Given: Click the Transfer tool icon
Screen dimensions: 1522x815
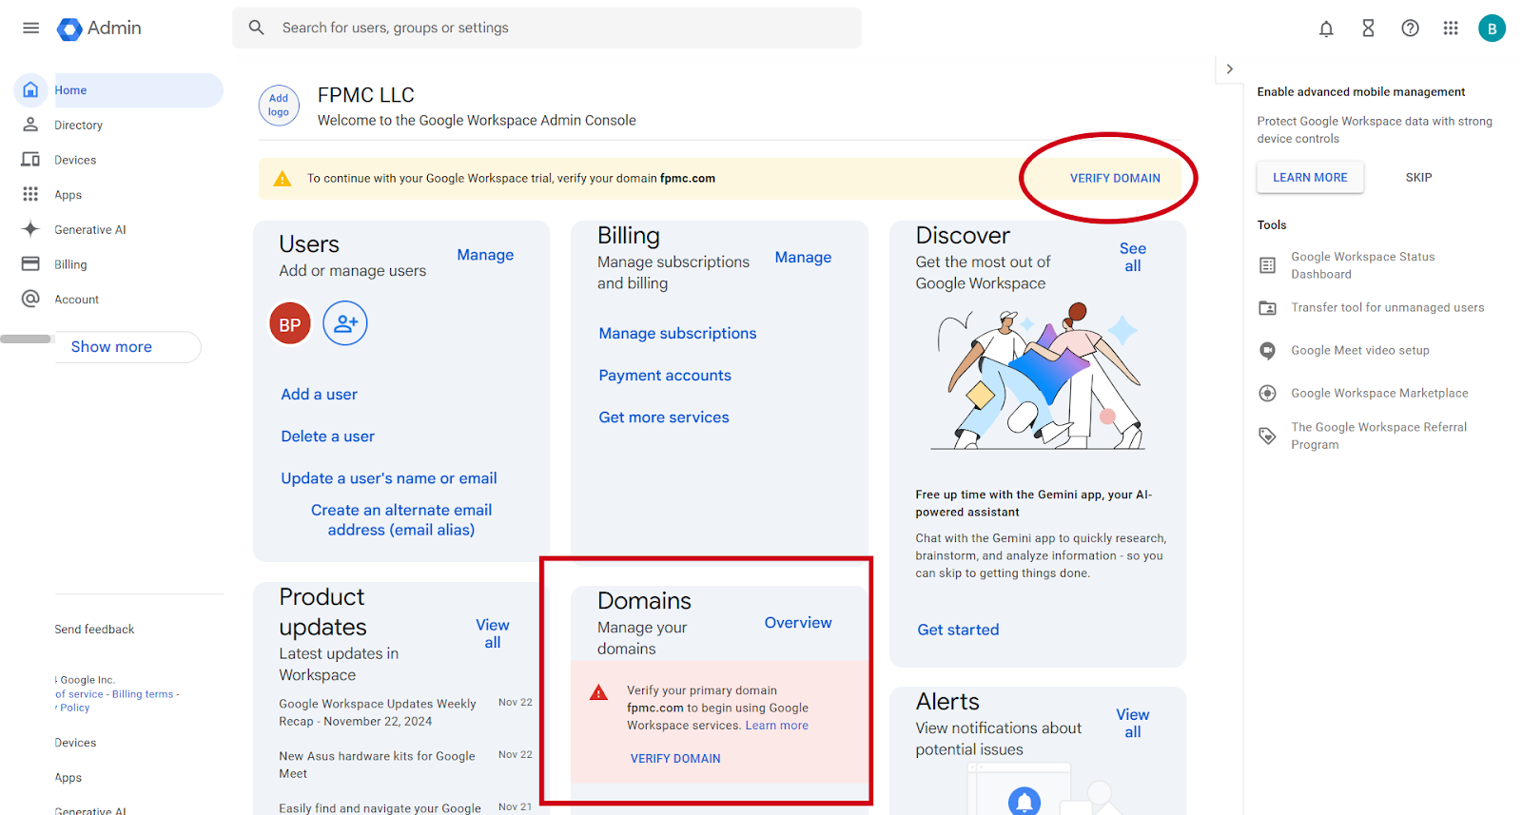Looking at the screenshot, I should coord(1267,308).
